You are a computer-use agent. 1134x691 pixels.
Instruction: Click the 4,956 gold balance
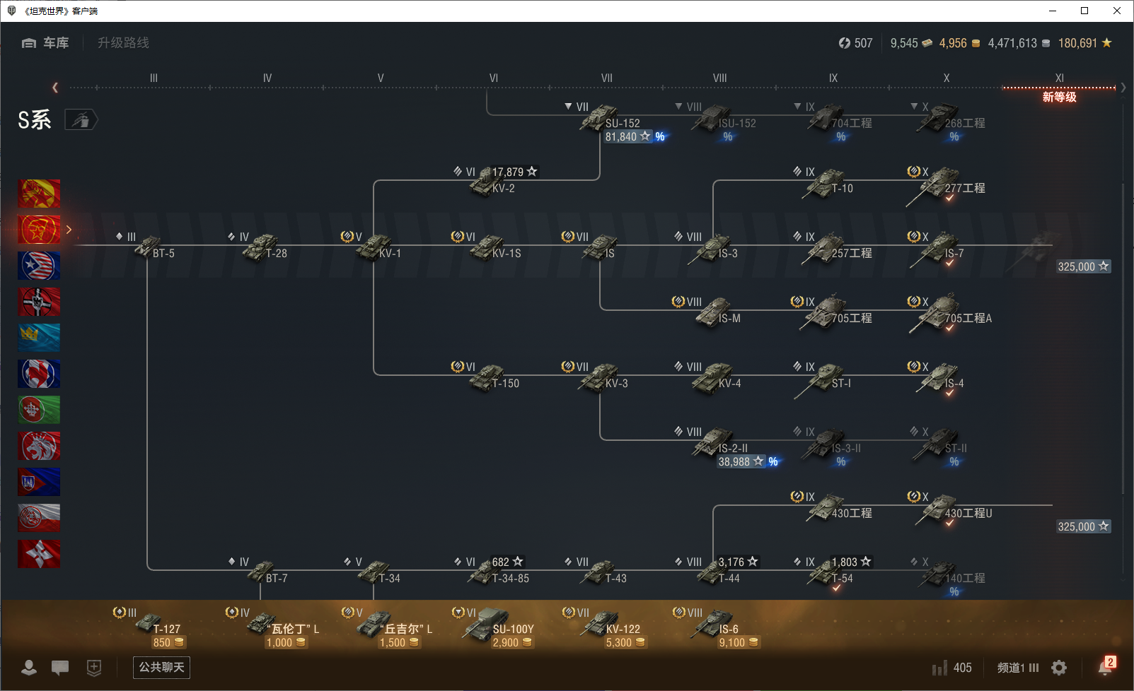959,43
